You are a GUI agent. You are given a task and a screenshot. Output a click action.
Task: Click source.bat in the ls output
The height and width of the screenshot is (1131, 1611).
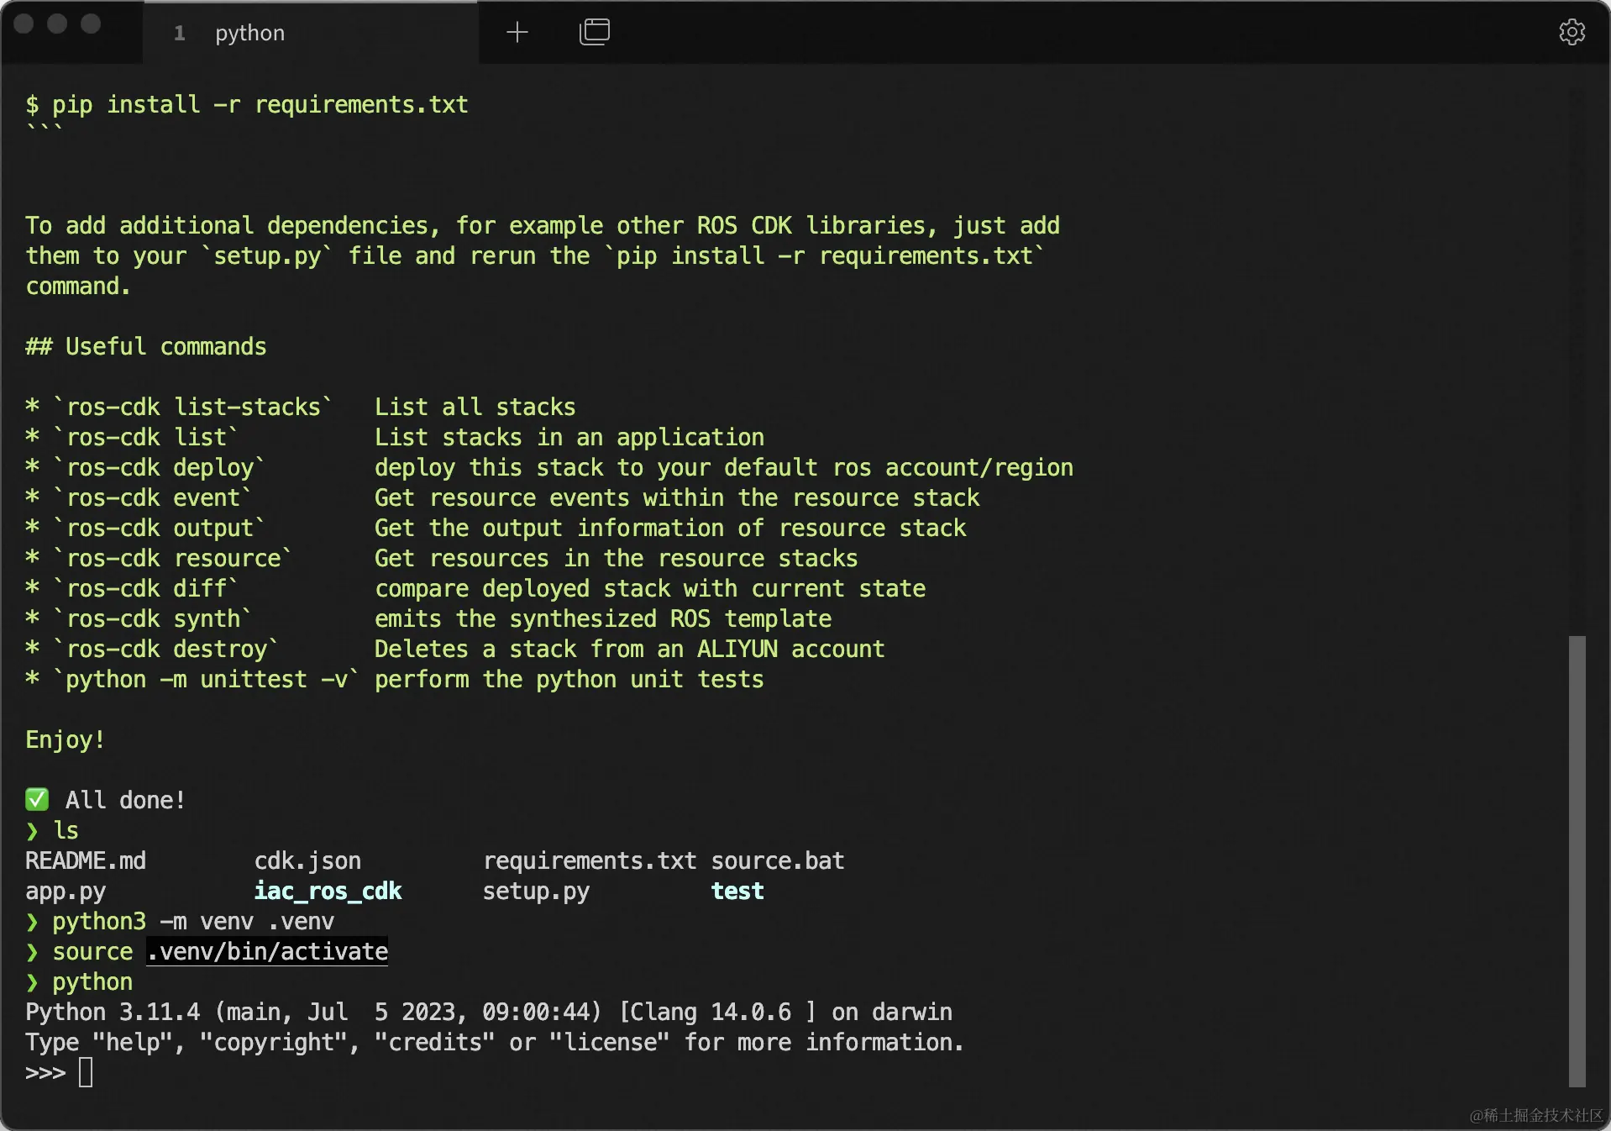click(x=778, y=861)
